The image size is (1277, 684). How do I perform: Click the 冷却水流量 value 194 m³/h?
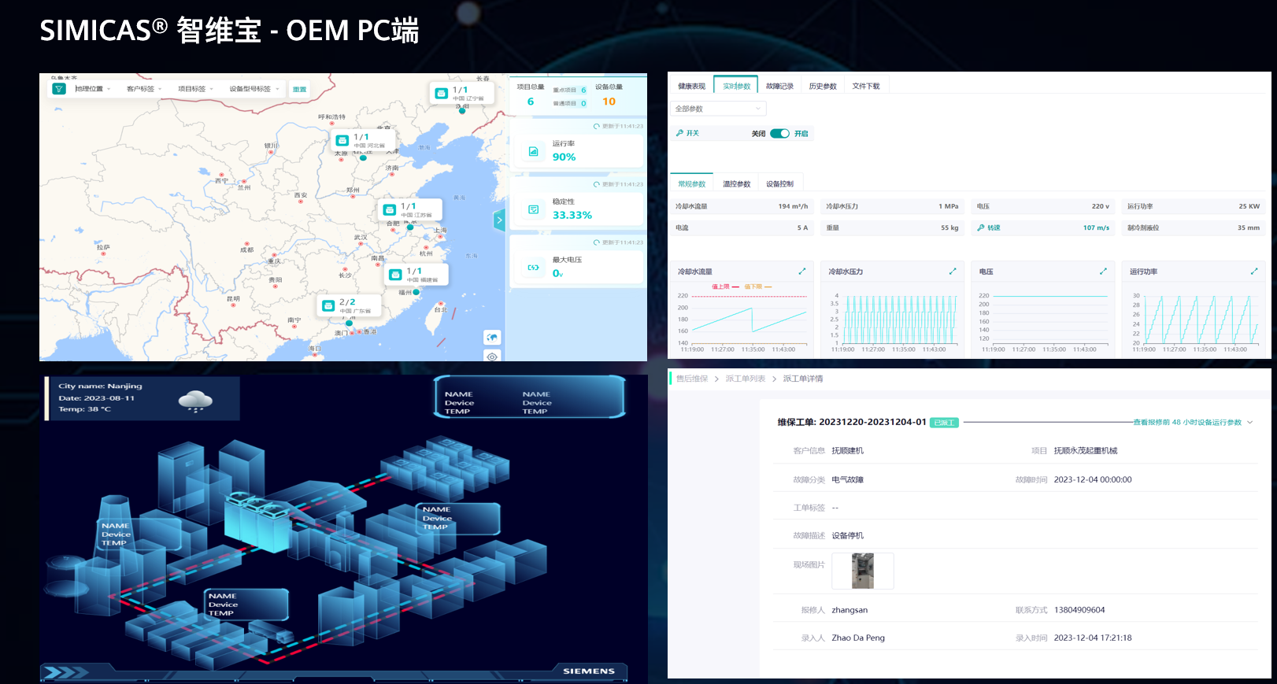coord(793,206)
